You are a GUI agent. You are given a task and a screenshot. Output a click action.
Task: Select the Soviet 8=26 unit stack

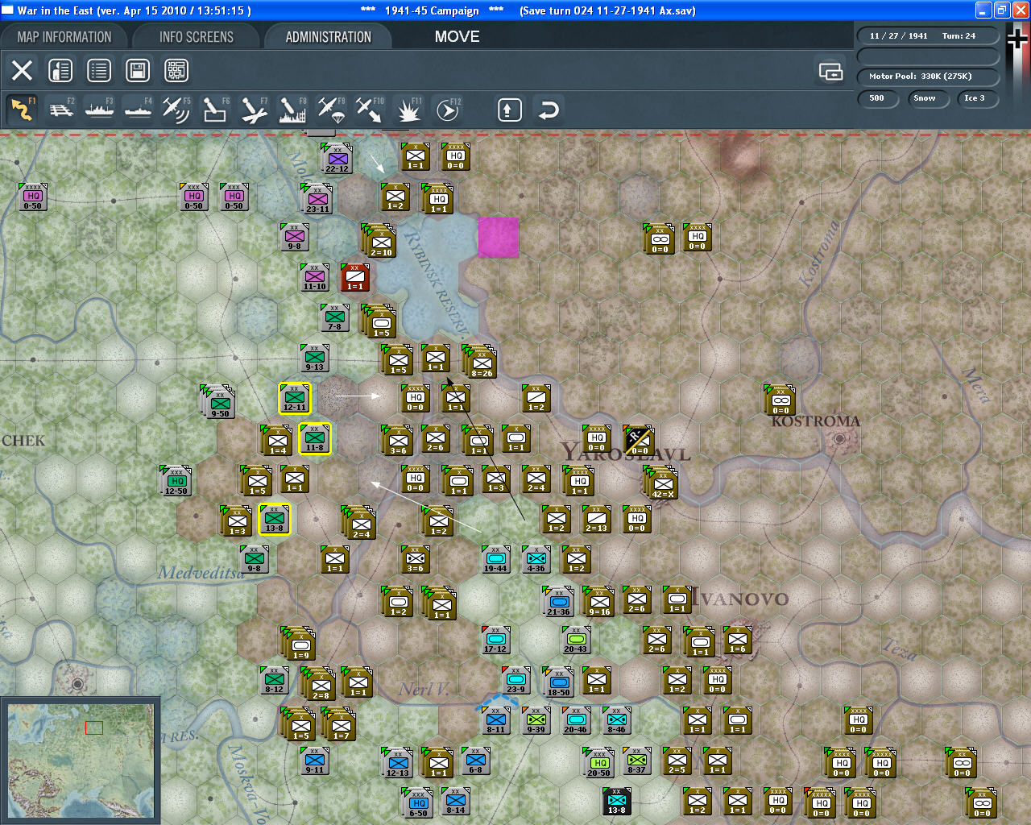479,361
